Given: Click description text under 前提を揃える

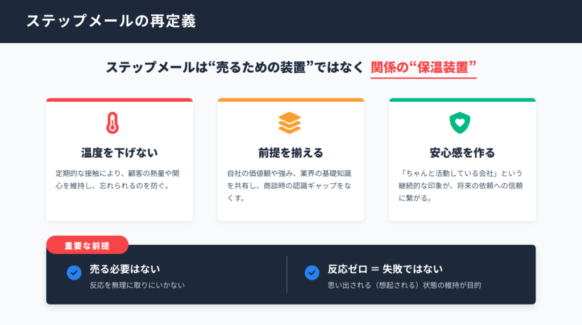Looking at the screenshot, I should (290, 186).
